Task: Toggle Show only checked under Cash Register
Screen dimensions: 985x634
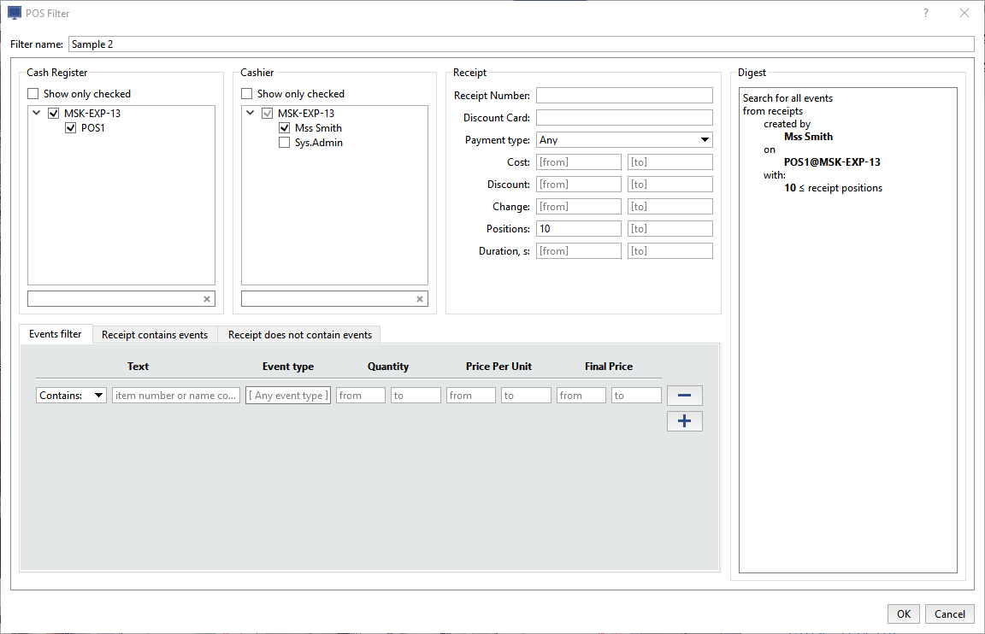Action: tap(33, 94)
